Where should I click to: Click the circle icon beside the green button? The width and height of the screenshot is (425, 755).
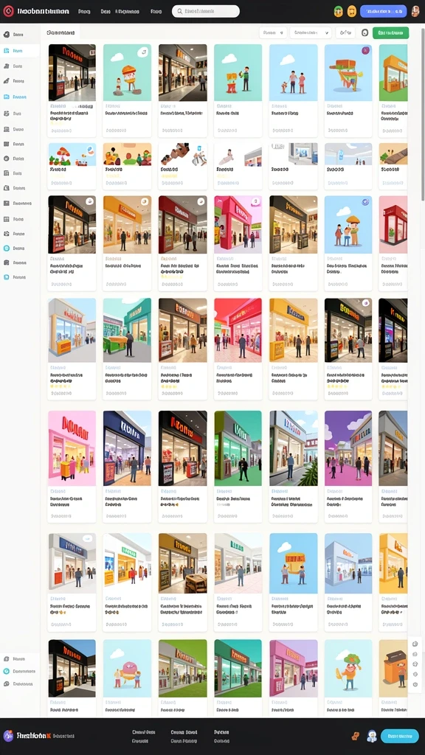(364, 32)
